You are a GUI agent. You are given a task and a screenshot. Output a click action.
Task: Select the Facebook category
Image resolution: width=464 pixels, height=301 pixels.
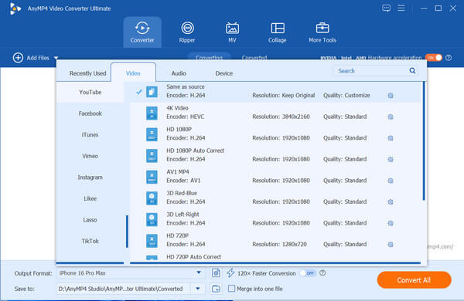point(90,113)
